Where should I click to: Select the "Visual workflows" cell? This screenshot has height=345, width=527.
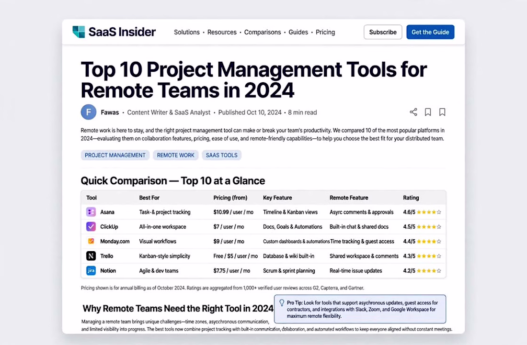click(x=158, y=241)
